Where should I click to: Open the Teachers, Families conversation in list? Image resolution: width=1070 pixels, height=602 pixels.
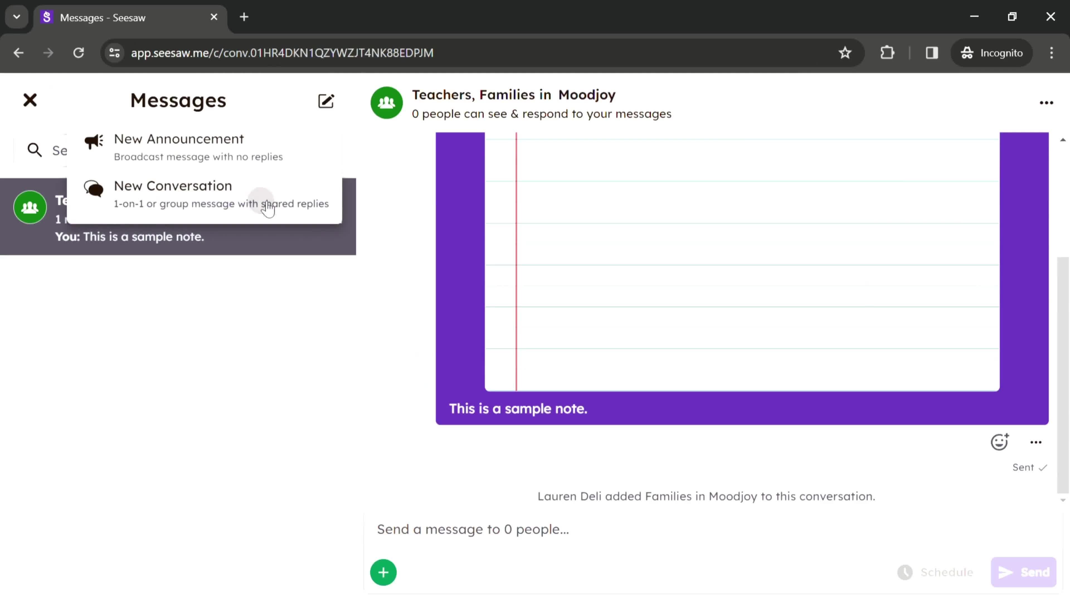coord(178,217)
